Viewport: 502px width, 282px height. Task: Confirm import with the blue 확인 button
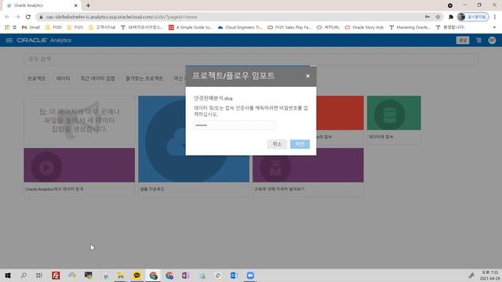pyautogui.click(x=300, y=144)
